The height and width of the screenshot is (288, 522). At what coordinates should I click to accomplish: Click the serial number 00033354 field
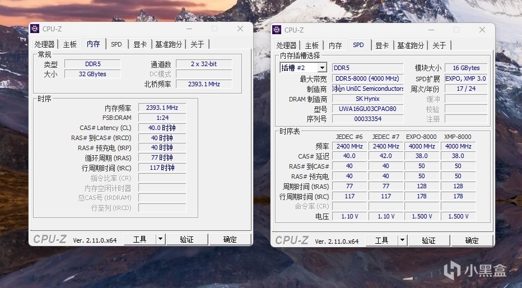(x=367, y=119)
